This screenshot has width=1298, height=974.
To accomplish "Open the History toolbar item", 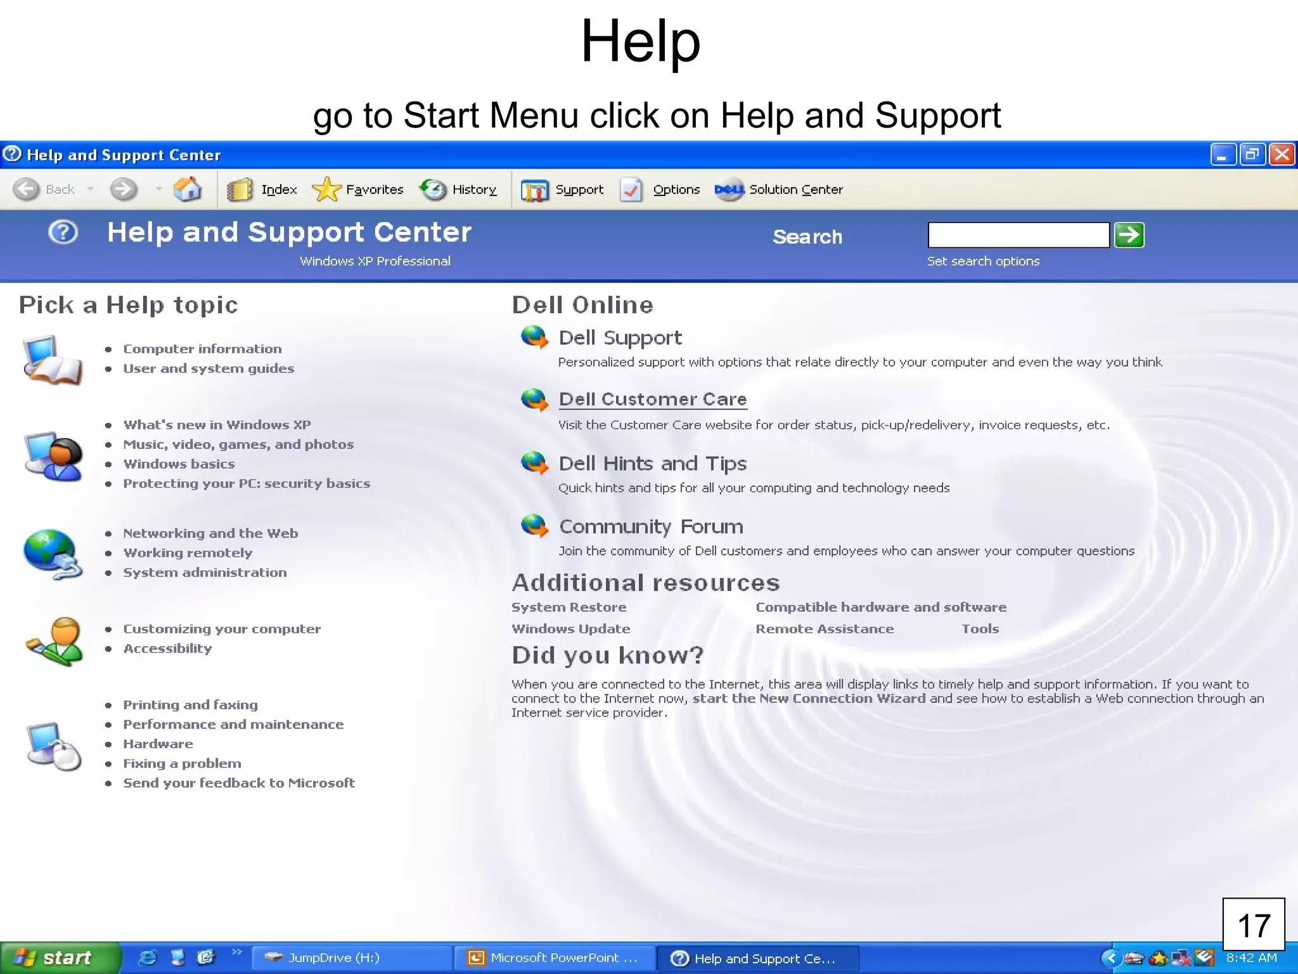I will (458, 189).
